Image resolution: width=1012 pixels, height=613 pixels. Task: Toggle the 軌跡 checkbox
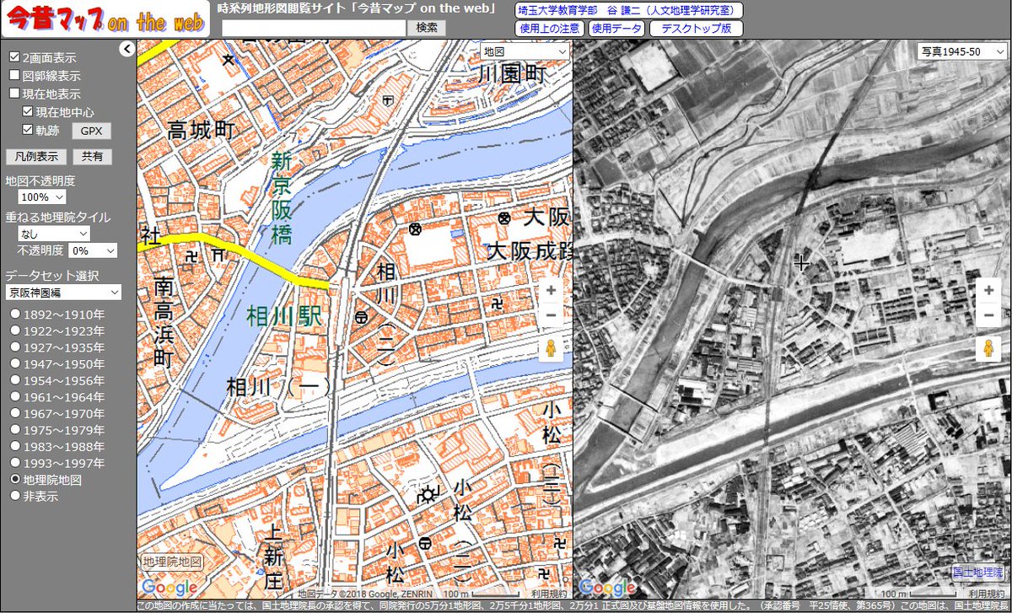(x=28, y=130)
